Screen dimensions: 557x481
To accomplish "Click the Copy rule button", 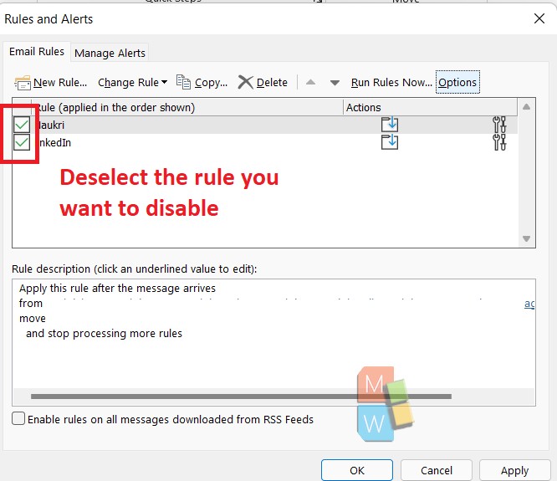I will tap(202, 83).
